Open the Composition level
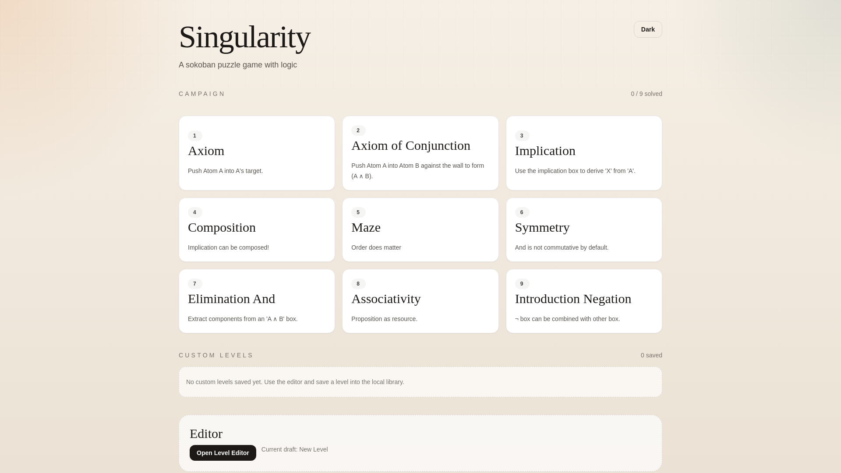The width and height of the screenshot is (841, 473). [257, 229]
